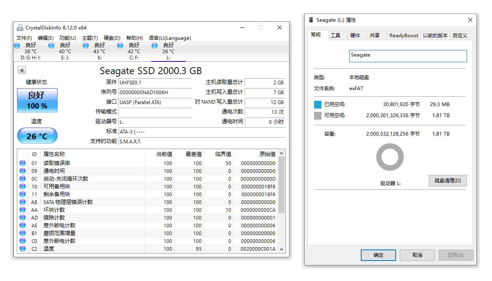The height and width of the screenshot is (281, 492).
Task: Click the 确定 button
Action: coord(378,255)
